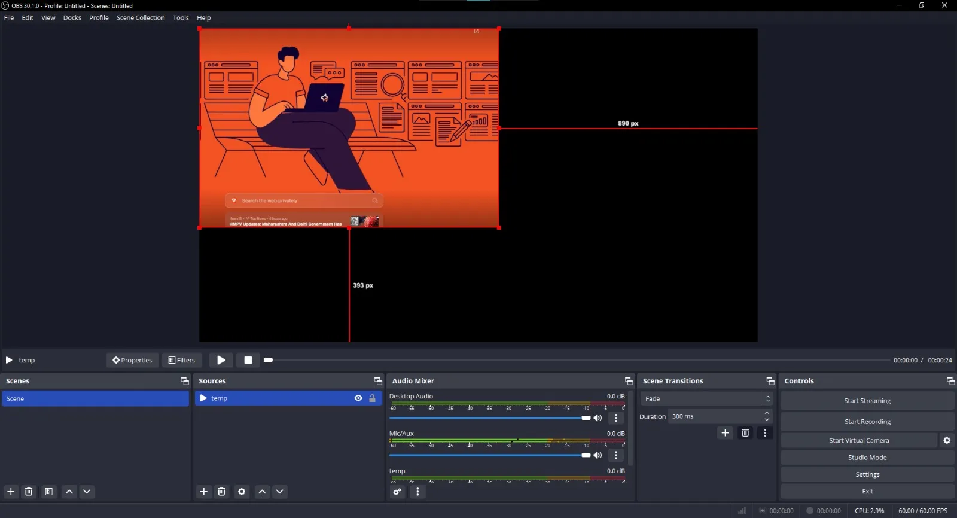Move scene down arrow in Scenes dock

[87, 492]
